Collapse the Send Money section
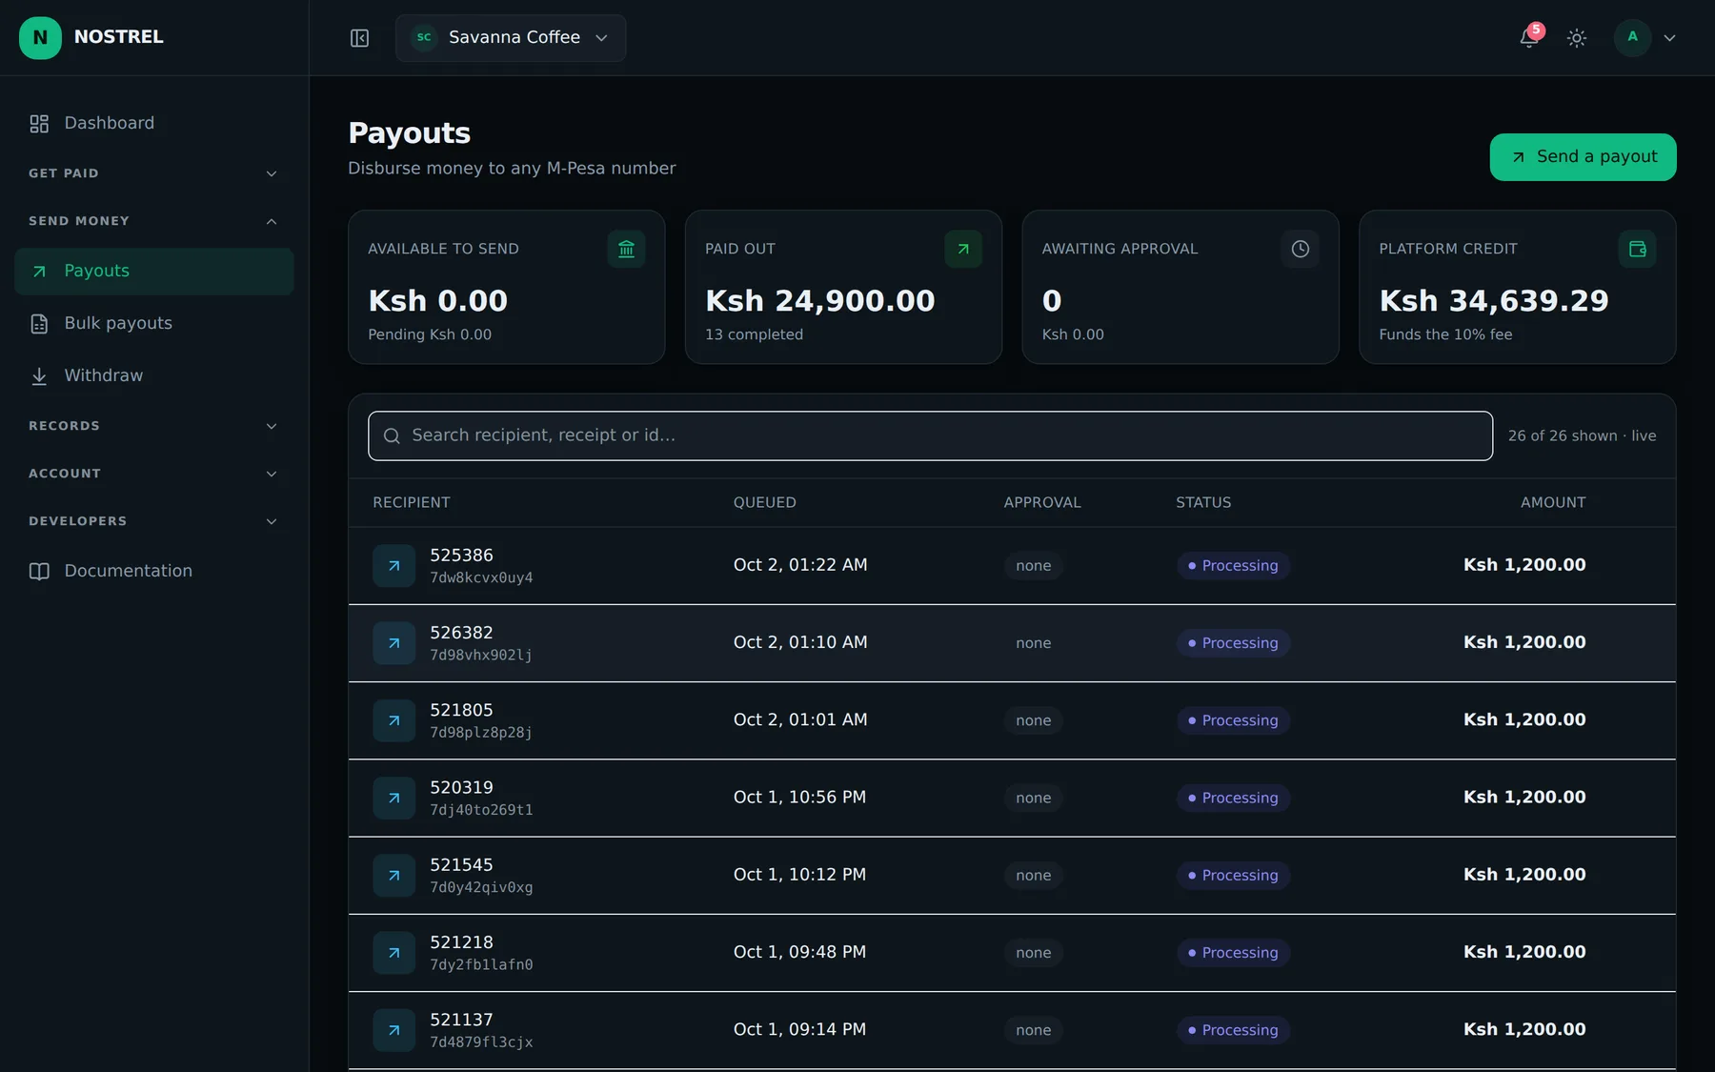The height and width of the screenshot is (1072, 1715). 154,221
